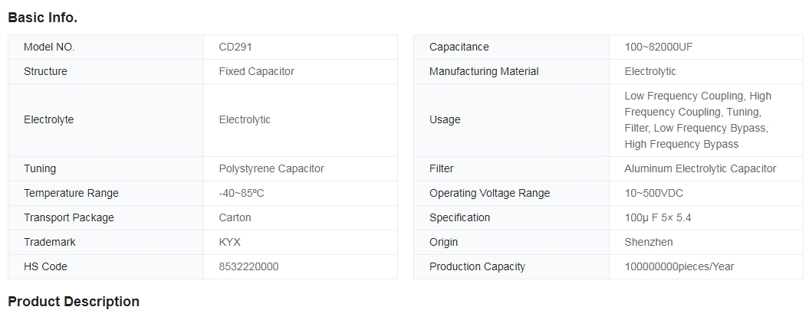Image resolution: width=809 pixels, height=333 pixels.
Task: Select the -40~85ºC temperature range value
Action: click(242, 194)
